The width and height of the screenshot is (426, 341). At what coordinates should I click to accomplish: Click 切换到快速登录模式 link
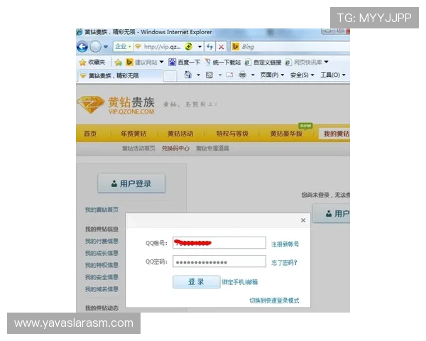[274, 301]
